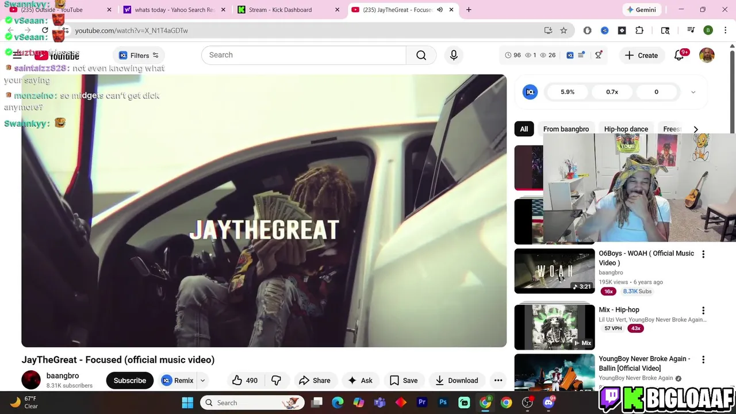The width and height of the screenshot is (736, 414).
Task: Open Discord from the taskbar
Action: pyautogui.click(x=549, y=402)
